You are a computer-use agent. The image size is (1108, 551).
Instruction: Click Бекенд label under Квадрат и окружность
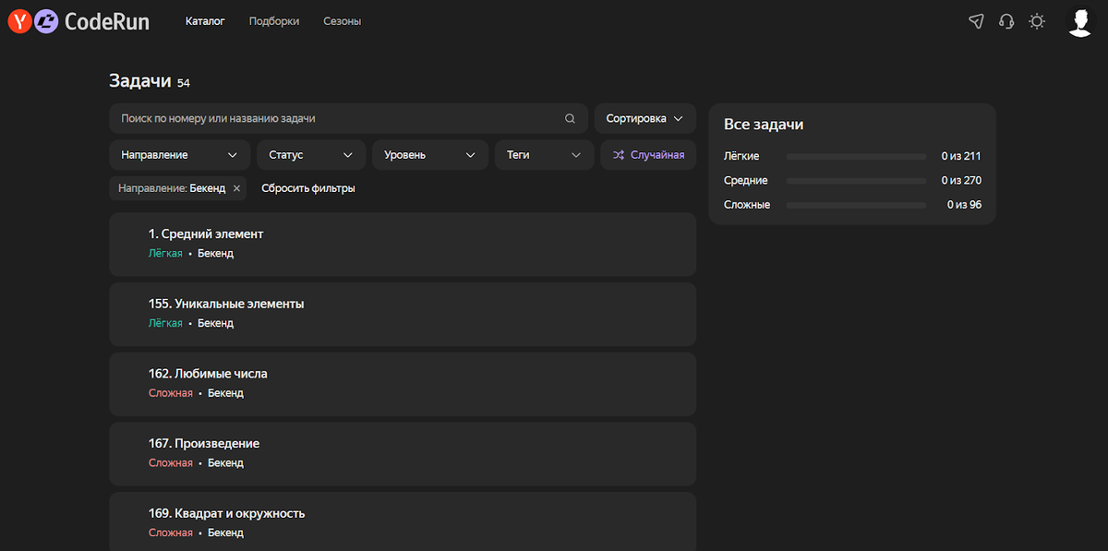point(225,533)
